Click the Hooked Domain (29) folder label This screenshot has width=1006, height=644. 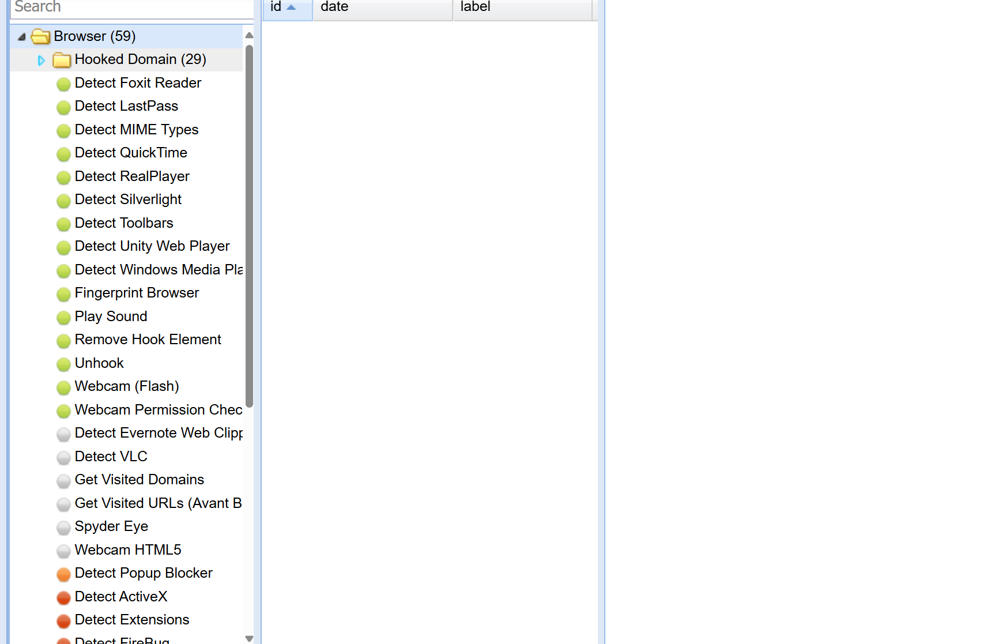(x=140, y=59)
